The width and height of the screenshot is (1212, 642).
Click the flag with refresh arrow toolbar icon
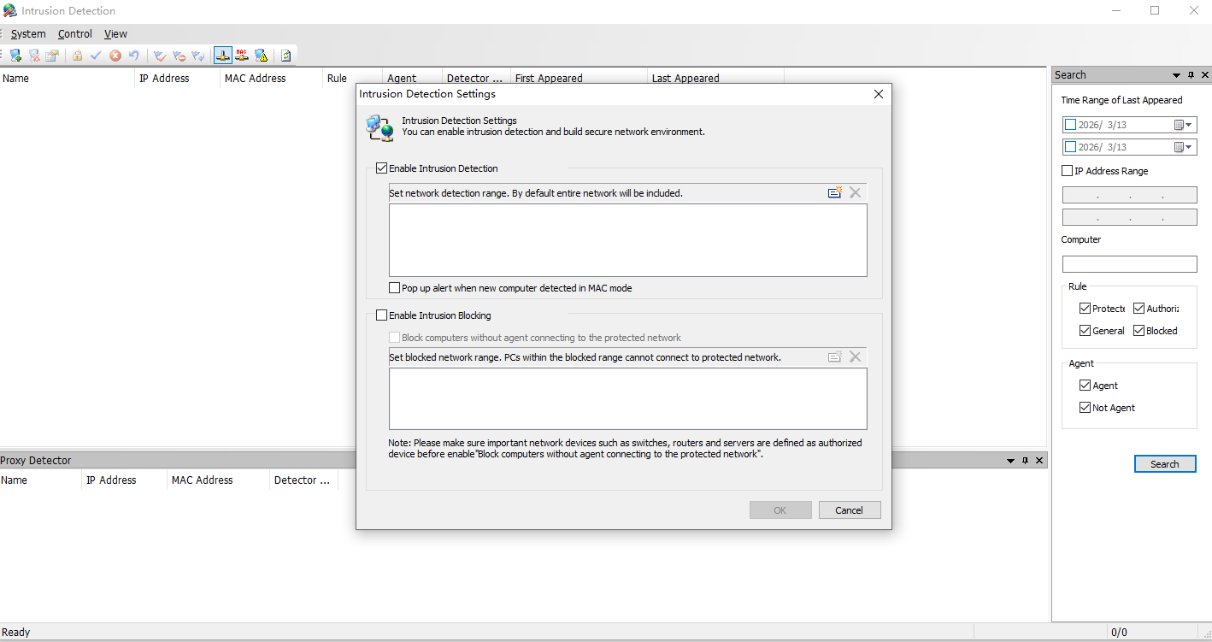point(198,56)
